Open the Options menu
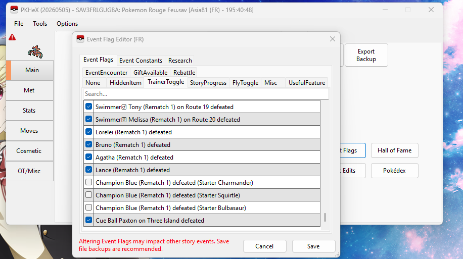This screenshot has height=259, width=463. (x=67, y=24)
